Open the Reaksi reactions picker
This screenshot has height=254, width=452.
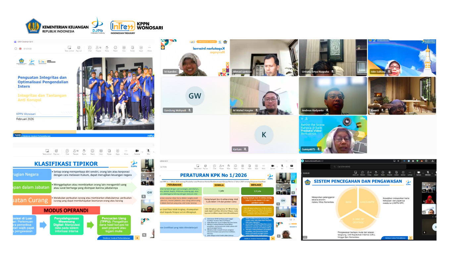(383, 173)
